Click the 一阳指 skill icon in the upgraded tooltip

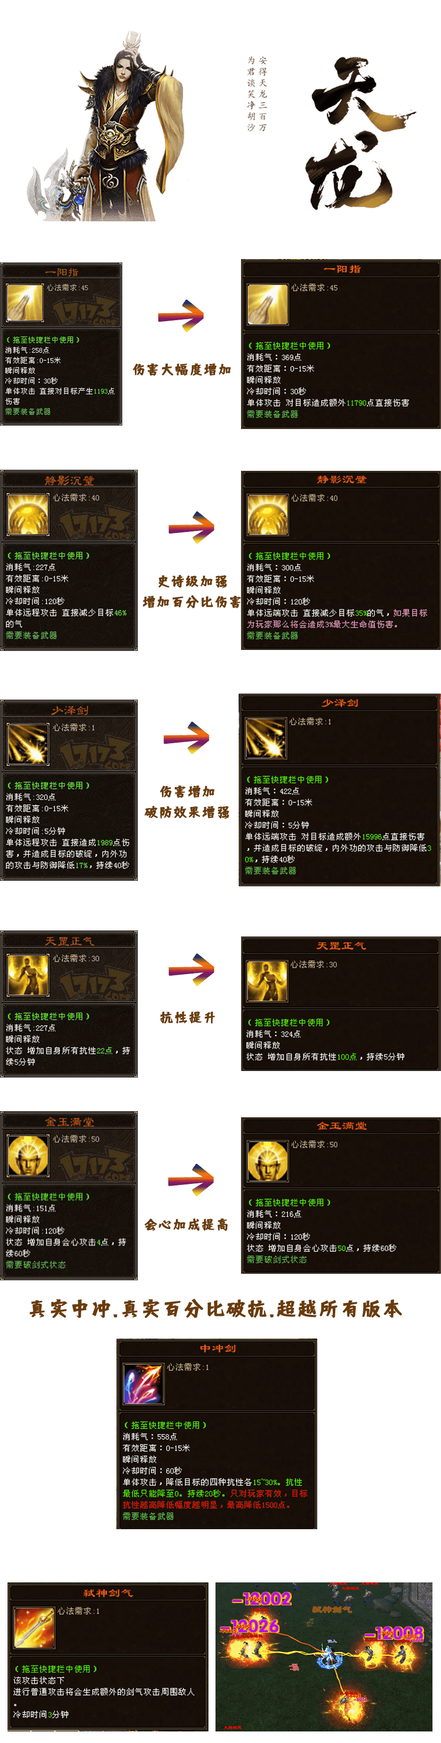(x=268, y=304)
